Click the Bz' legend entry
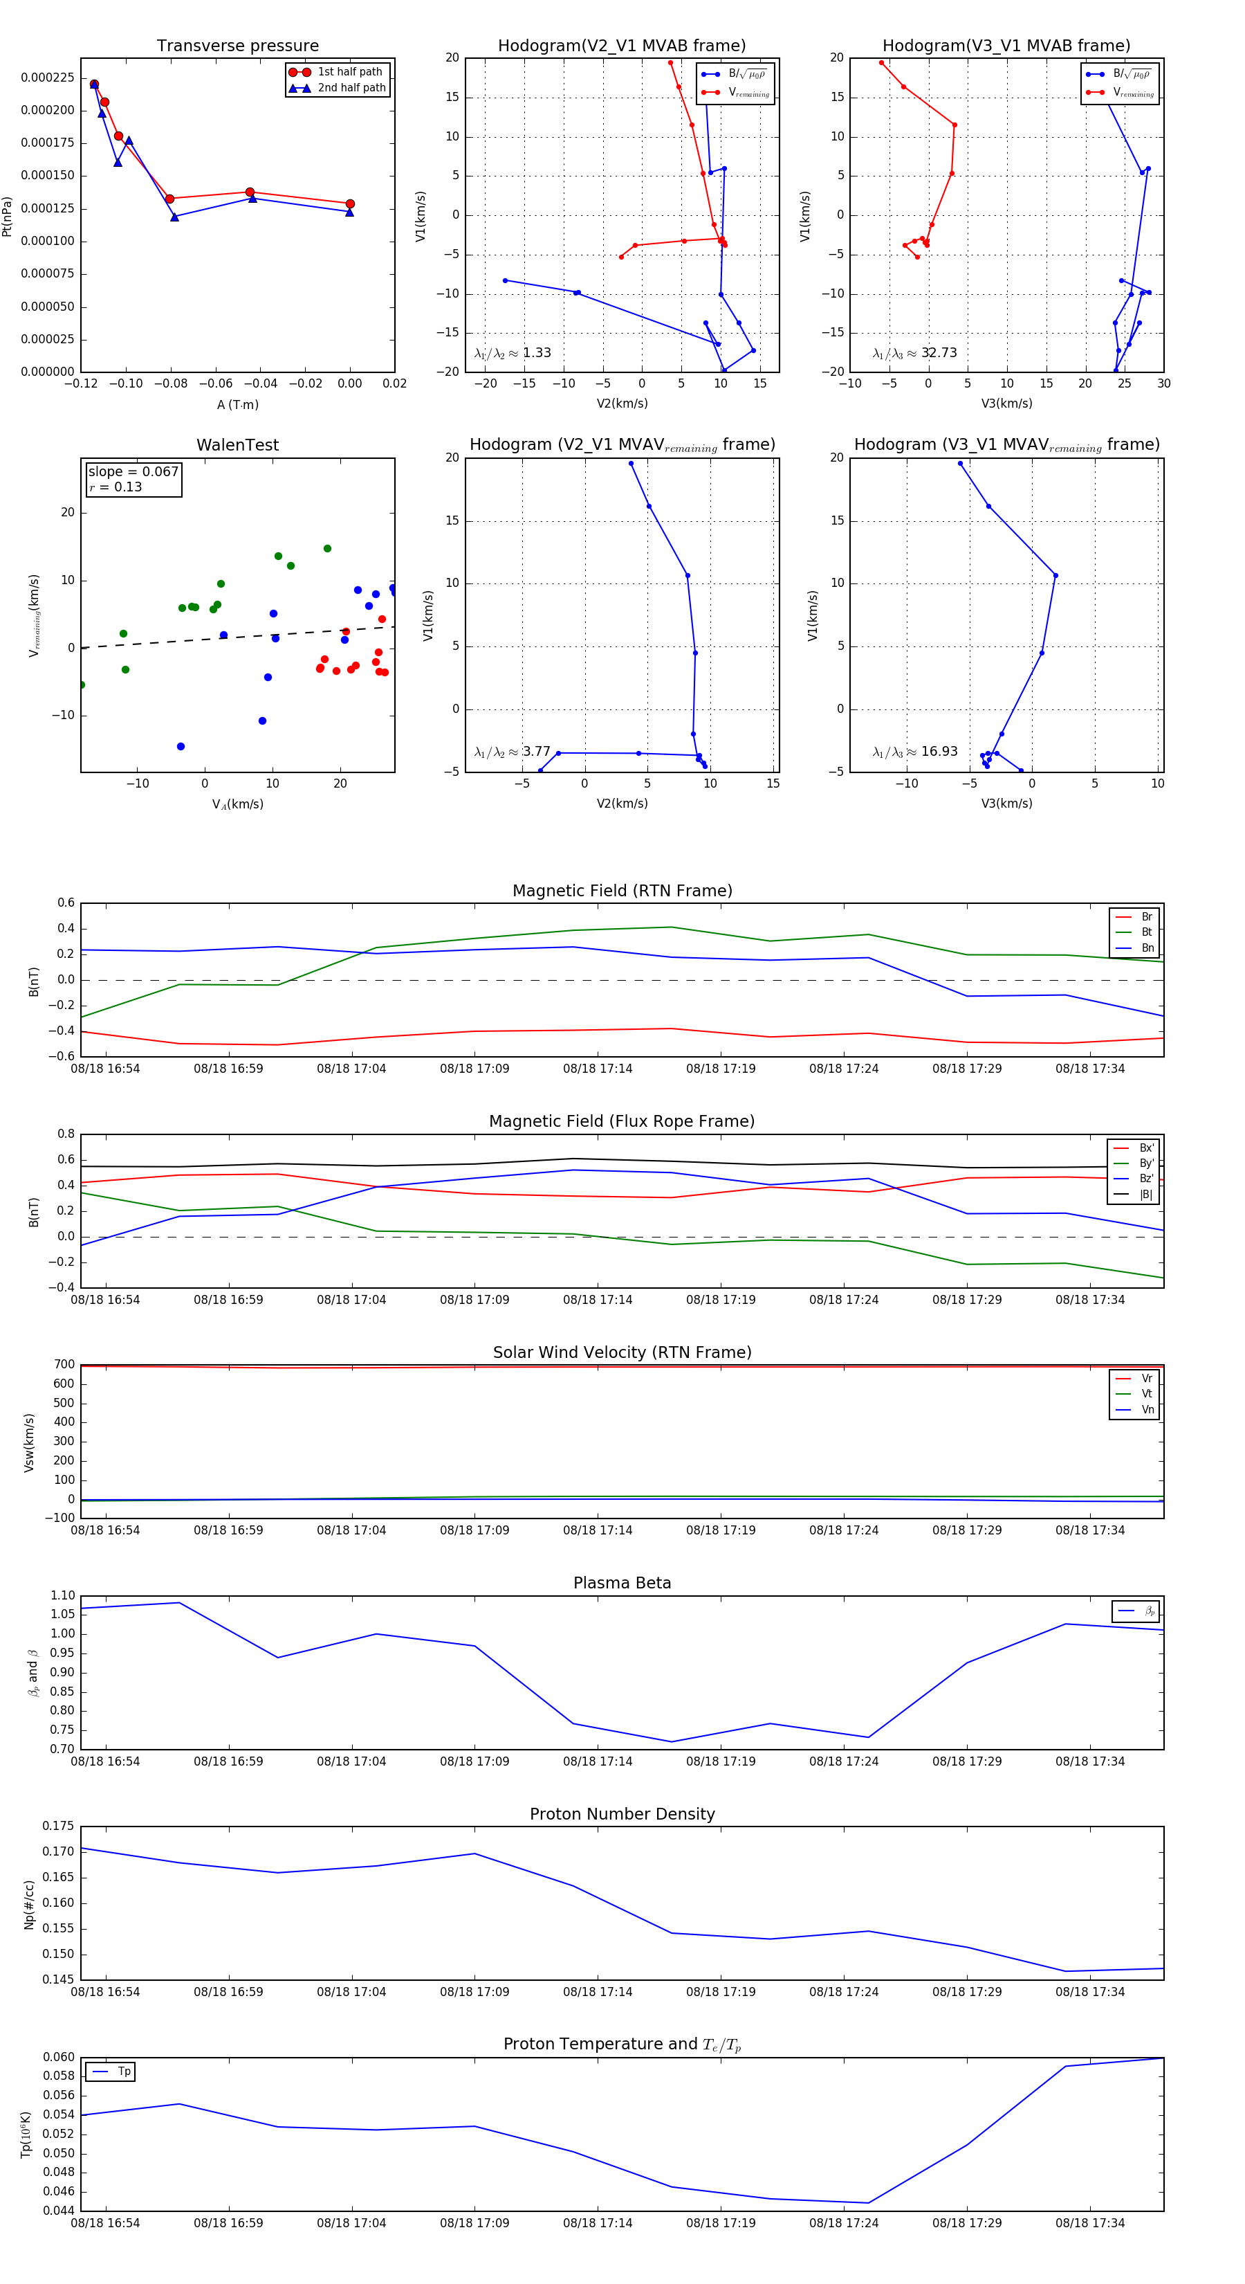The height and width of the screenshot is (2284, 1245). 1134,1179
